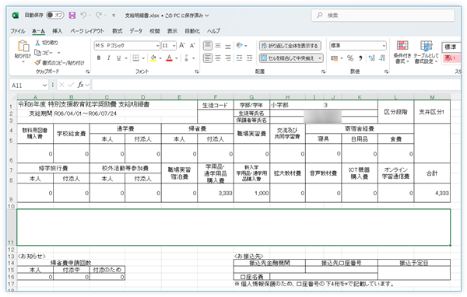Viewport: 467px width, 297px height.
Task: Switch to the 数式 tab
Action: [117, 31]
